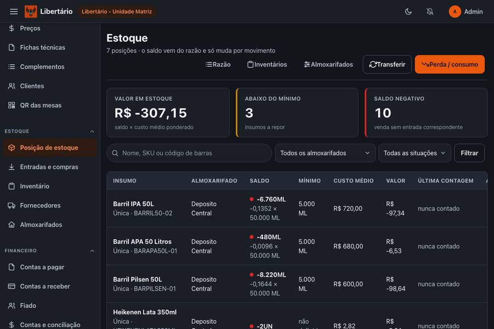Viewport: 494px width, 329px height.
Task: Click the Perda / consumo button
Action: pos(450,64)
